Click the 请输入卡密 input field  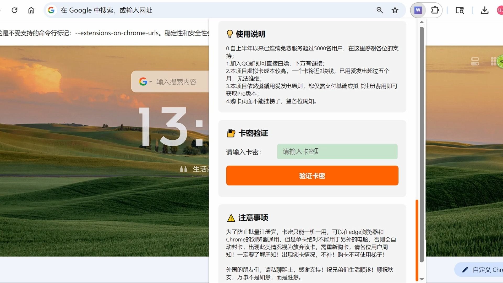(x=337, y=152)
